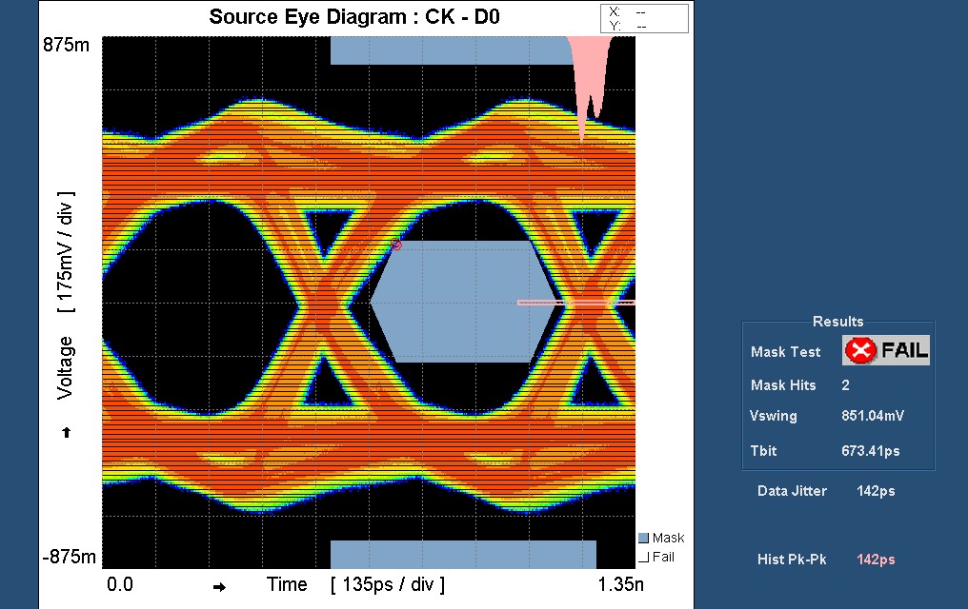The height and width of the screenshot is (609, 968).
Task: Click the upper blue mask rectangle
Action: tap(448, 50)
